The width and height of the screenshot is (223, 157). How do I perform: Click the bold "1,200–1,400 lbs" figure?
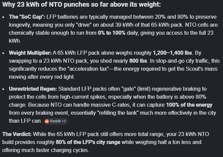tap(175, 53)
